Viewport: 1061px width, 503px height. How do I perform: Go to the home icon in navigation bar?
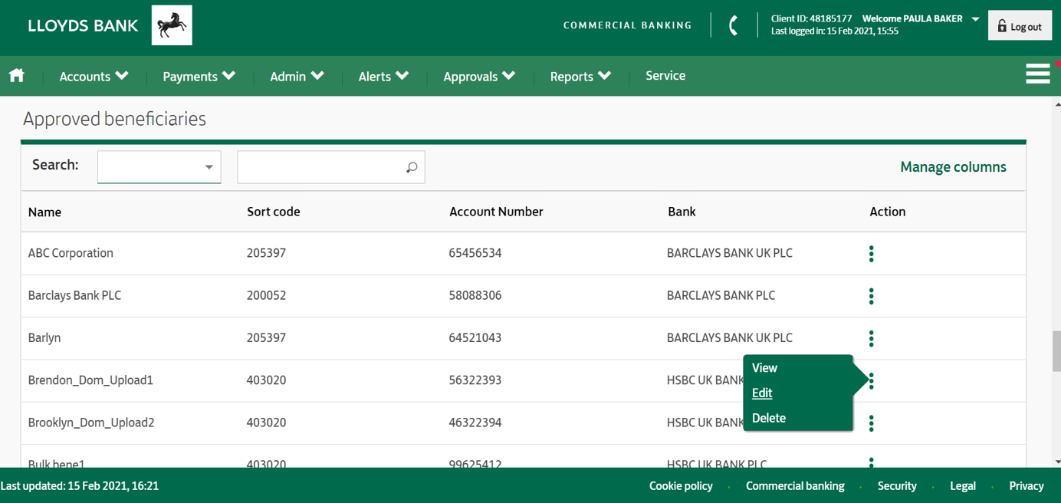pyautogui.click(x=17, y=75)
